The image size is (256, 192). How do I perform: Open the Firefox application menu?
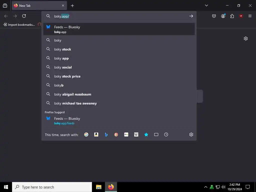point(250,16)
